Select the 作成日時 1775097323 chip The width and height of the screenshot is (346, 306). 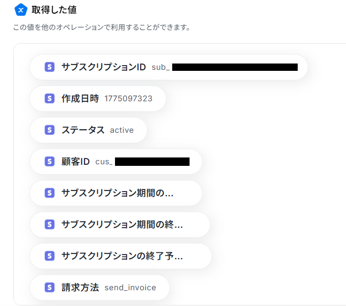tap(99, 99)
